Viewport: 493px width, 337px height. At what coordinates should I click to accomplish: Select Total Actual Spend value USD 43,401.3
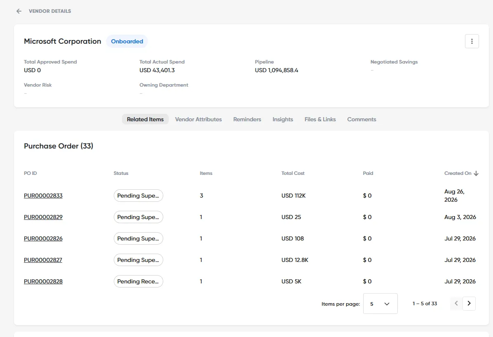tap(157, 70)
